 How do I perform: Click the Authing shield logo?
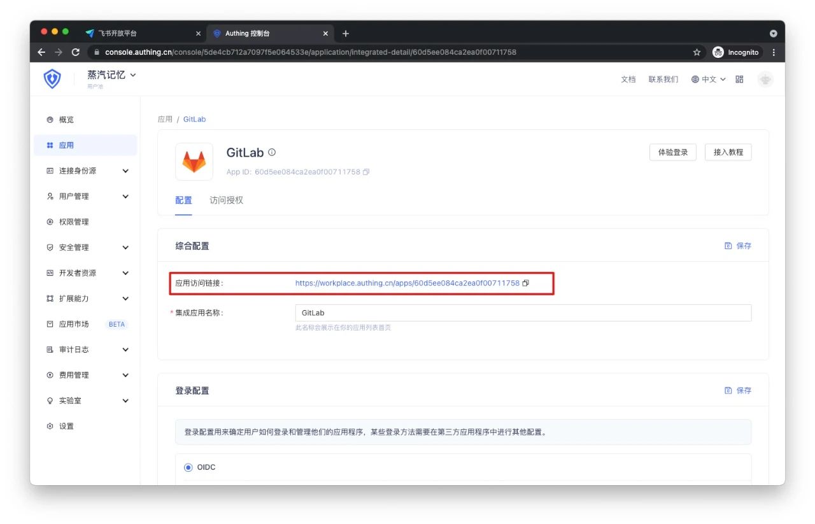click(x=52, y=79)
